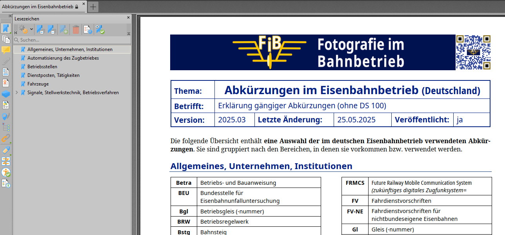
Task: Click the Abkürzungen im Eisenbahnbetrieb title
Action: click(352, 90)
